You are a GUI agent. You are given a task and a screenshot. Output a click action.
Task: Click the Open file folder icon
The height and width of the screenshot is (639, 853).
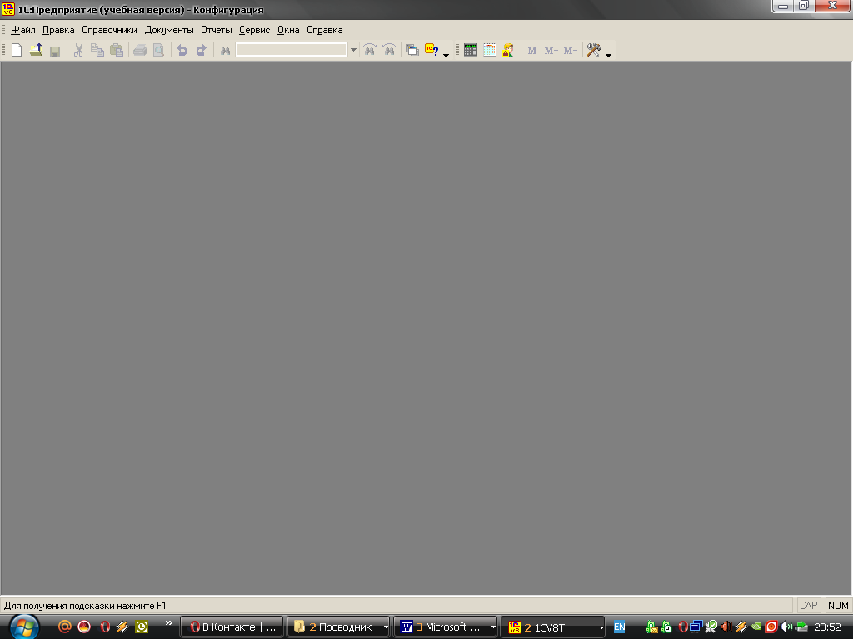point(36,50)
